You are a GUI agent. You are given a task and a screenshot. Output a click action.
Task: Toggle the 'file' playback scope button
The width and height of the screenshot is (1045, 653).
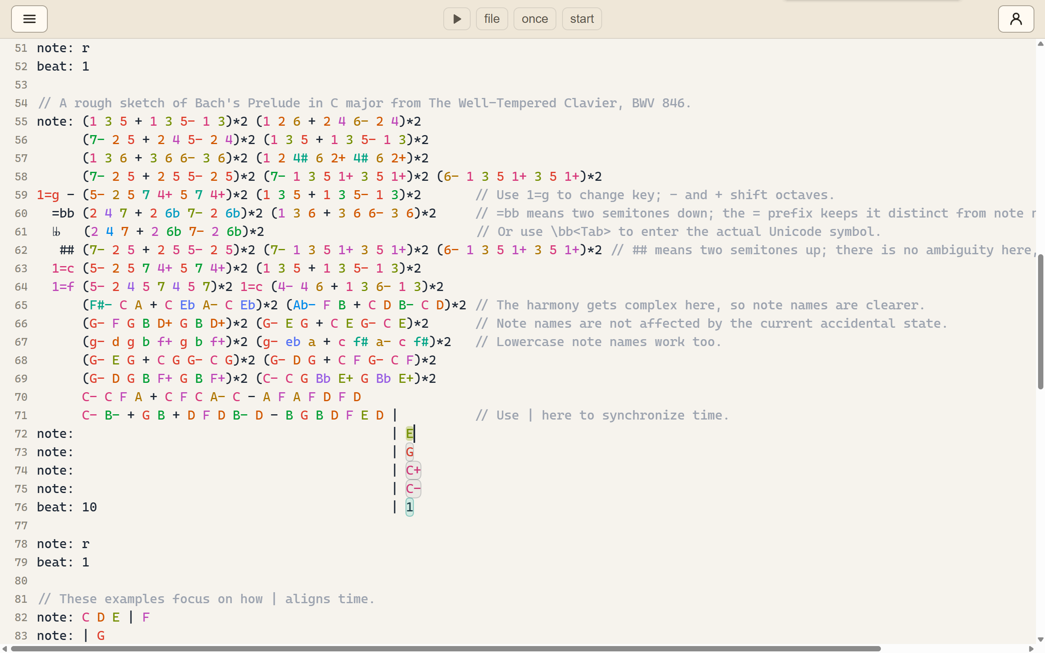pos(492,19)
